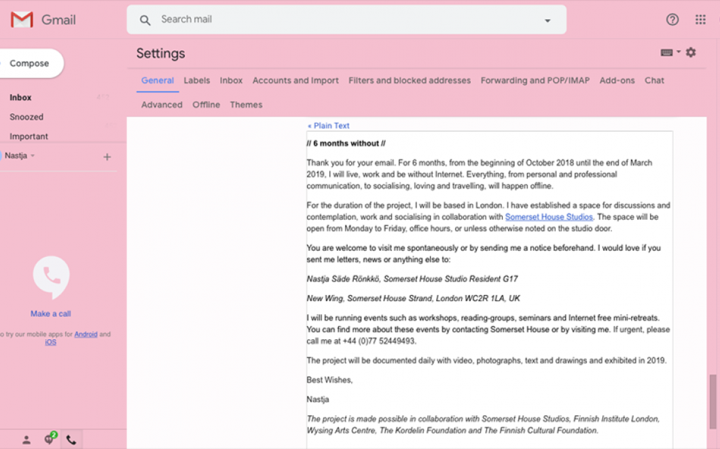Screen dimensions: 720x449
Task: Open the Labels settings tab
Action: click(x=196, y=80)
